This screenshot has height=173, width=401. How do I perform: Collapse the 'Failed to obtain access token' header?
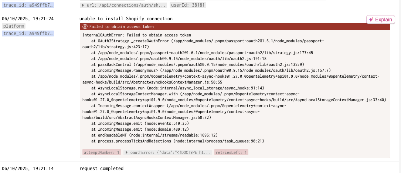[235, 27]
